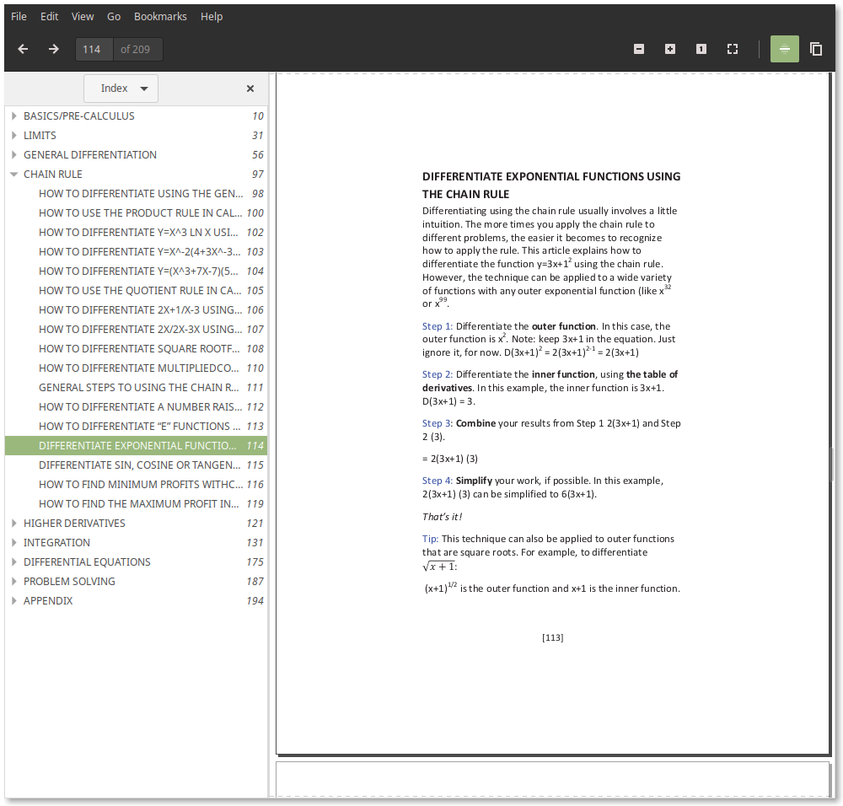The height and width of the screenshot is (806, 843).
Task: Toggle dual page view
Action: click(816, 49)
